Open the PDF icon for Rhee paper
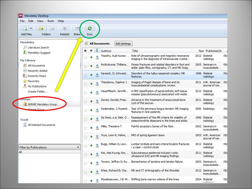The image size is (252, 189). (x=97, y=172)
